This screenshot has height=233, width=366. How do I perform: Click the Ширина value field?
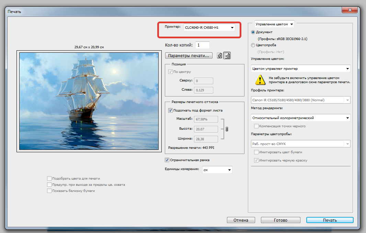tap(206, 139)
